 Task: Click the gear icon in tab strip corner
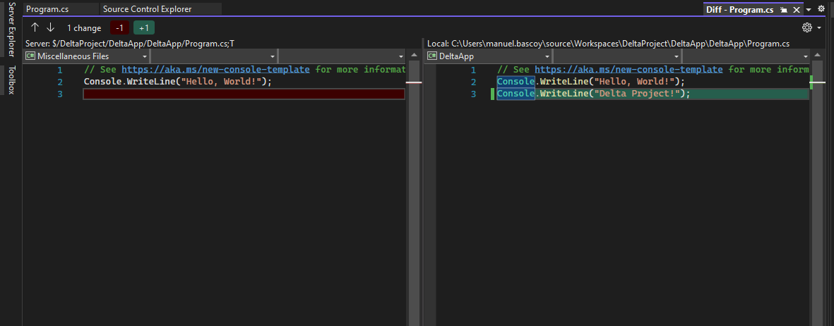tap(821, 9)
